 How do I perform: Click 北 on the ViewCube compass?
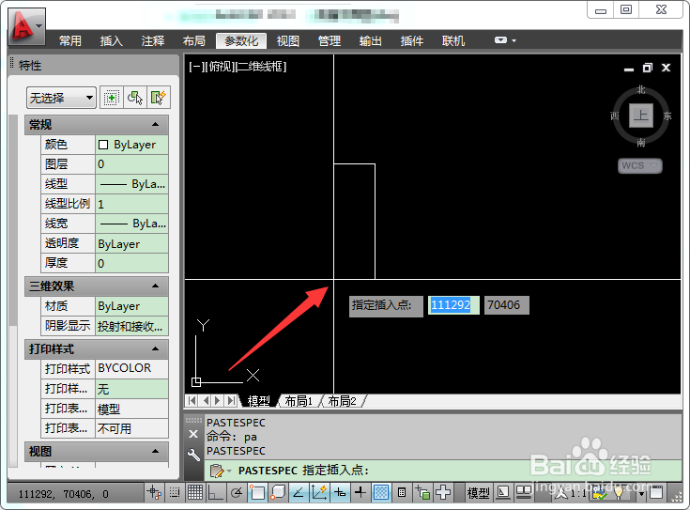640,90
